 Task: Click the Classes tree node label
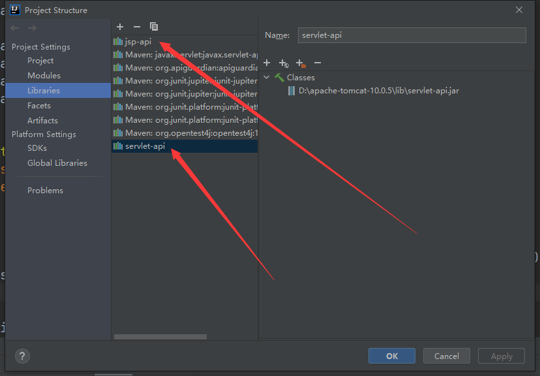[x=301, y=78]
